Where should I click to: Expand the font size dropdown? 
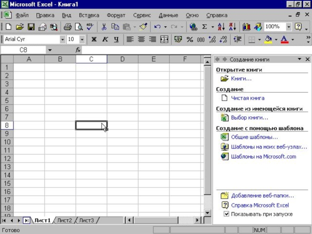point(82,39)
